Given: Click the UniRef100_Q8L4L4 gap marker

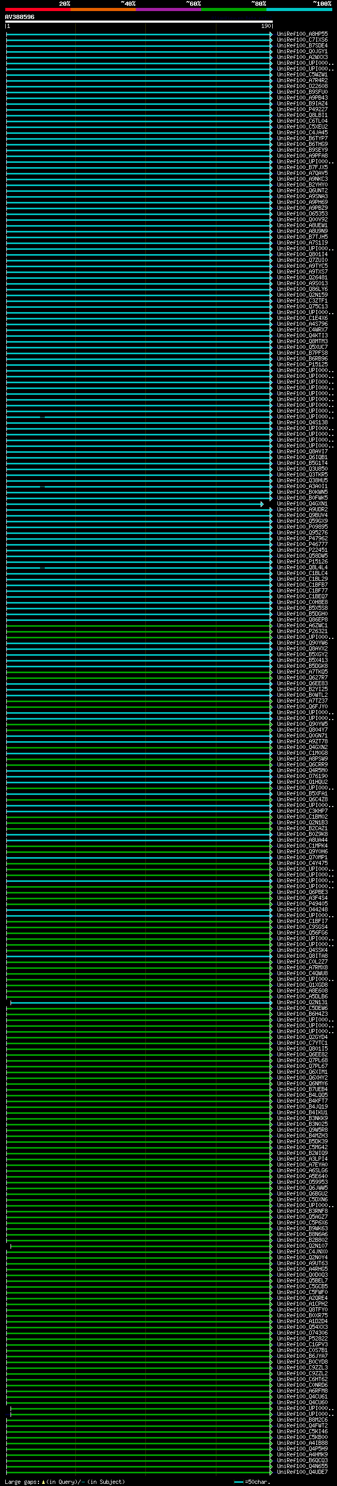Looking at the screenshot, I should point(42,568).
